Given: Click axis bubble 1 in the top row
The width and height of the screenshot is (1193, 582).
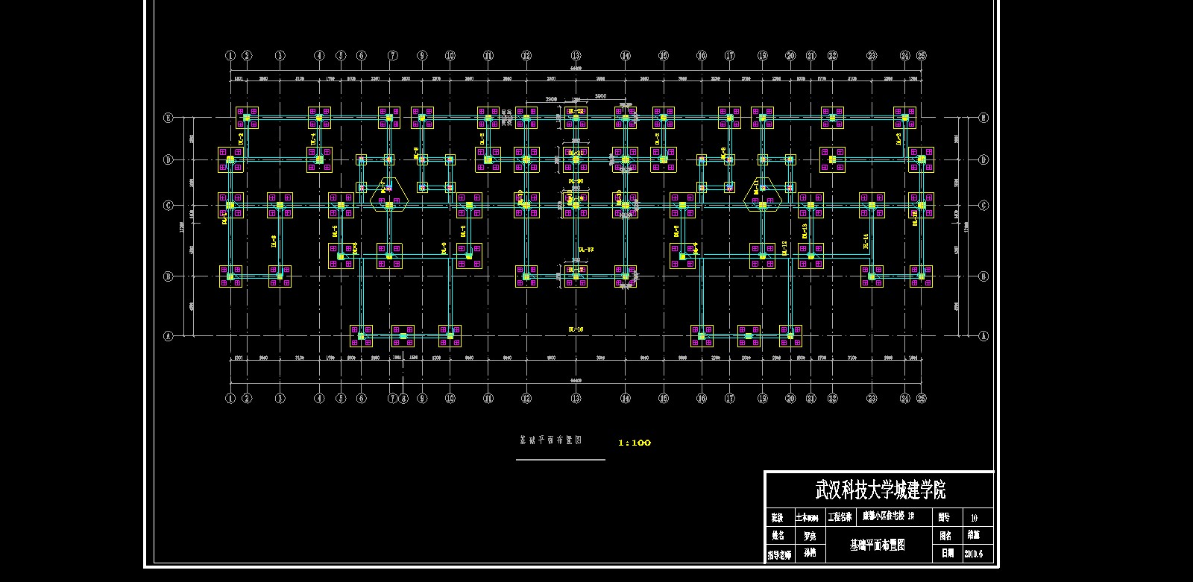Looking at the screenshot, I should pyautogui.click(x=230, y=56).
